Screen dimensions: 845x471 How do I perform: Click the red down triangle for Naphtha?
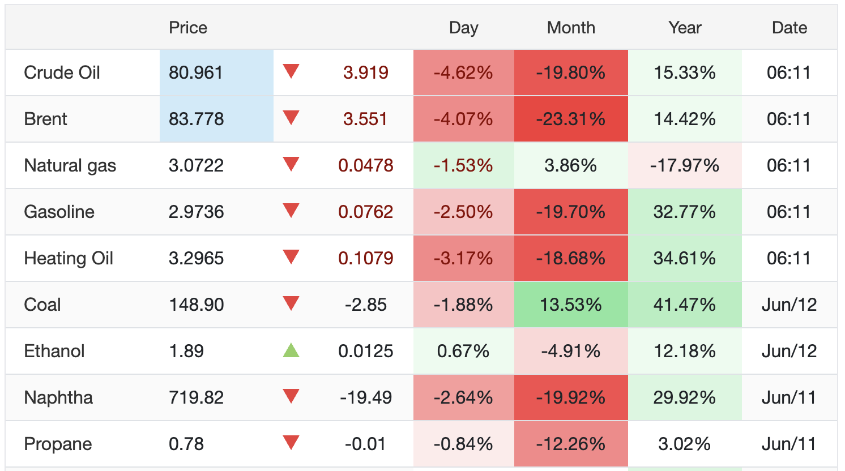291,396
